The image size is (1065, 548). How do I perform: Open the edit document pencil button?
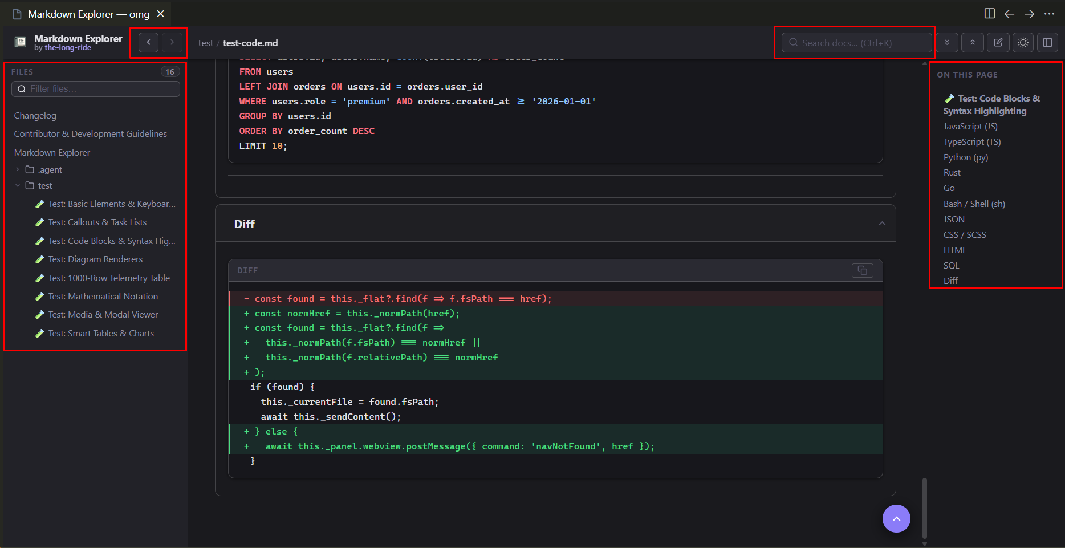(x=998, y=43)
